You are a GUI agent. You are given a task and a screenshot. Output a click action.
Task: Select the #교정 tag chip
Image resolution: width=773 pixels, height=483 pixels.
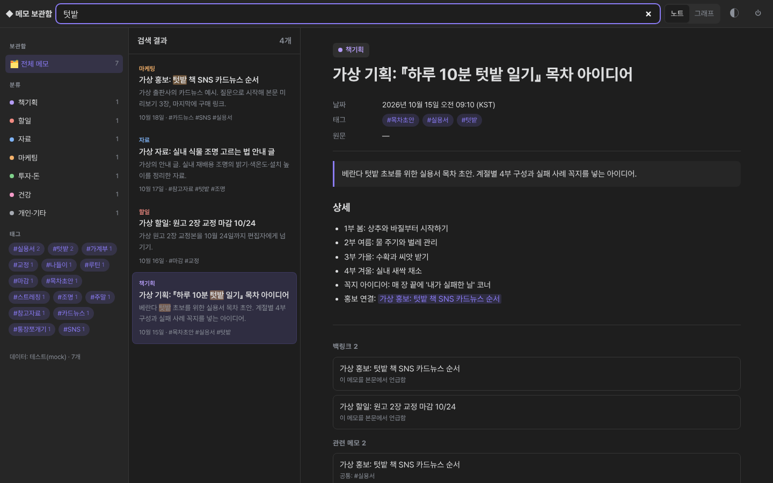(23, 265)
